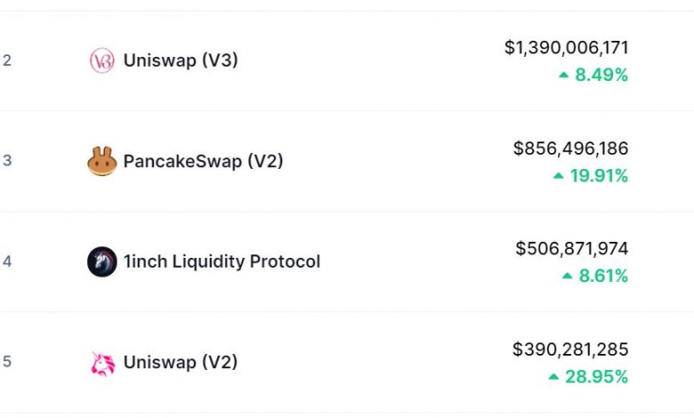Select the $390,281,285 volume value
694x418 pixels.
(x=570, y=350)
